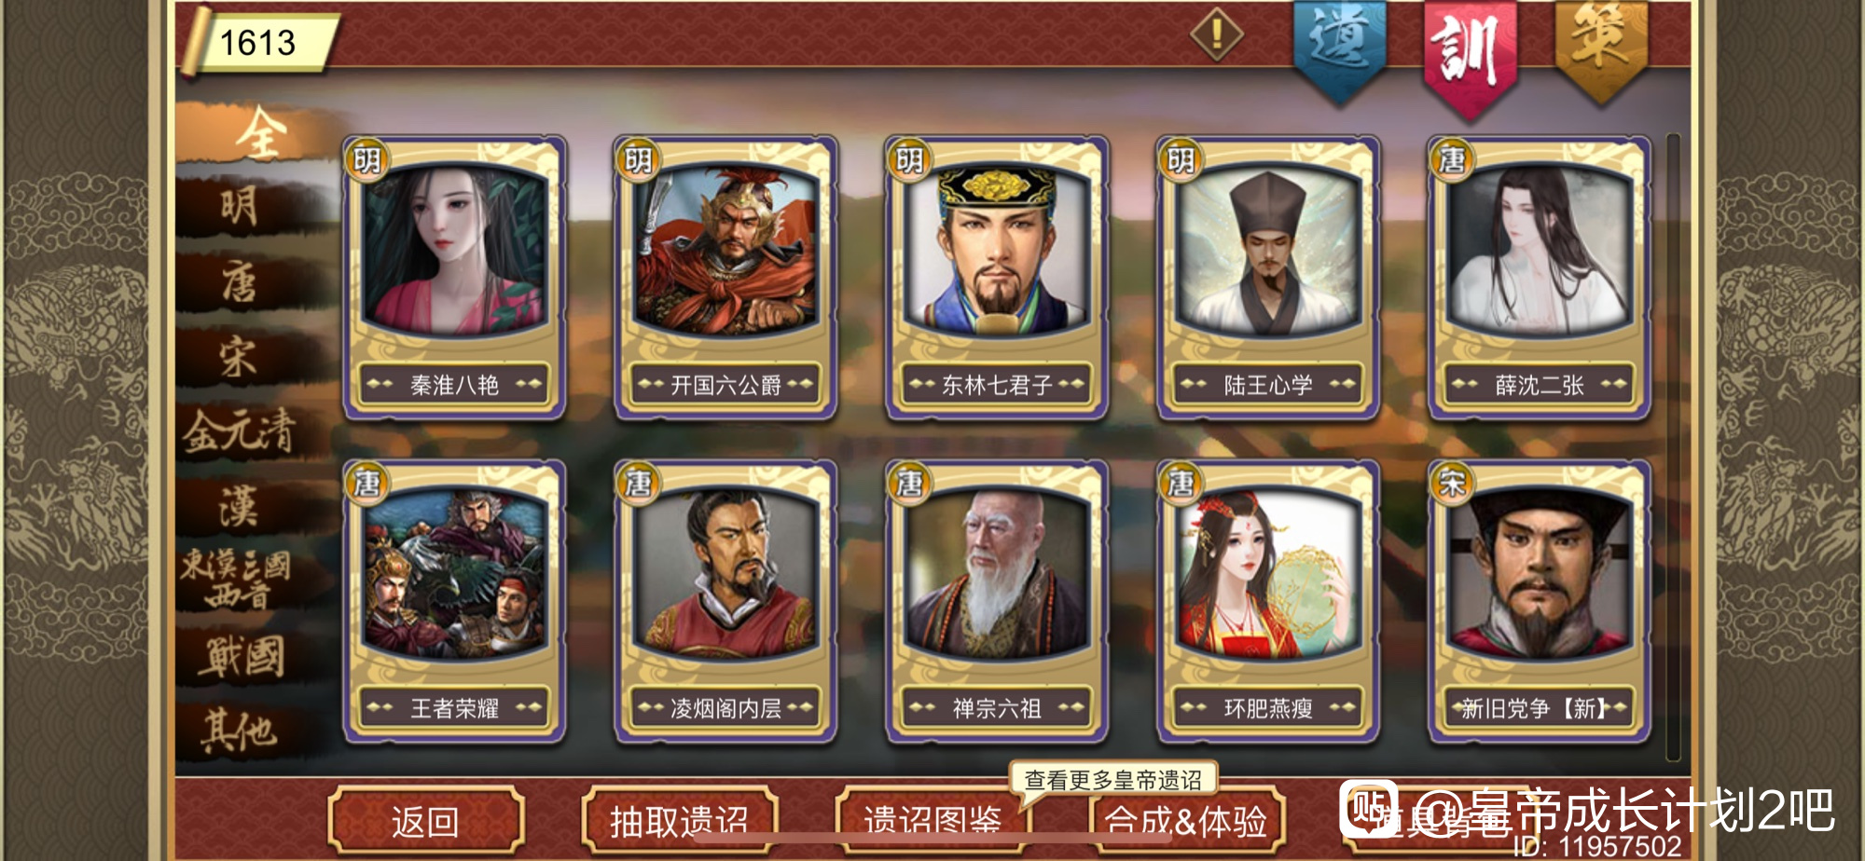The image size is (1865, 861).
Task: Filter by the 唐 dynasty tab
Action: point(241,281)
